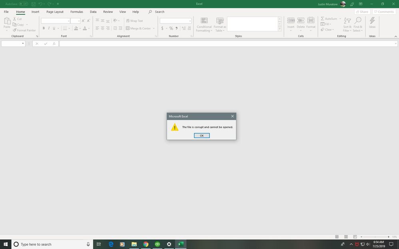Open the Page Layout tab
399x249 pixels.
tap(55, 12)
